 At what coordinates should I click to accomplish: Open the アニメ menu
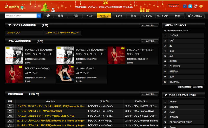pyautogui.click(x=90, y=16)
